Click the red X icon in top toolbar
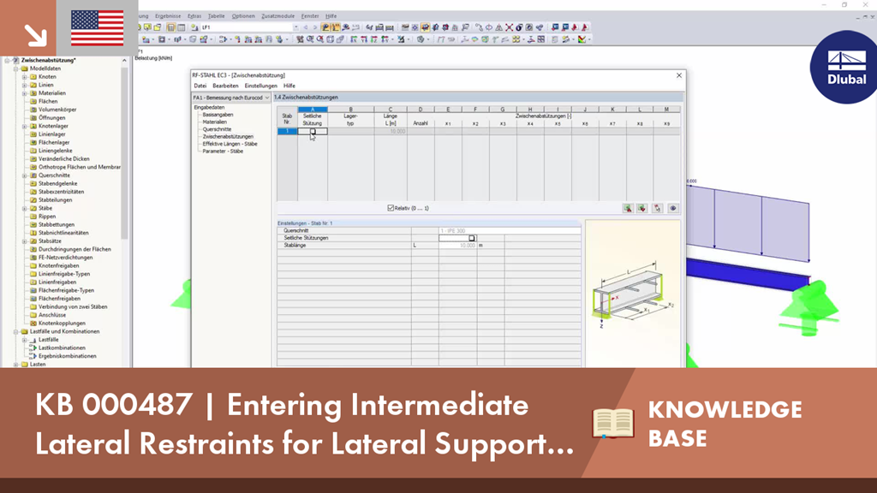 click(509, 27)
